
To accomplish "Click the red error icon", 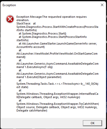I will (x=10, y=19).
